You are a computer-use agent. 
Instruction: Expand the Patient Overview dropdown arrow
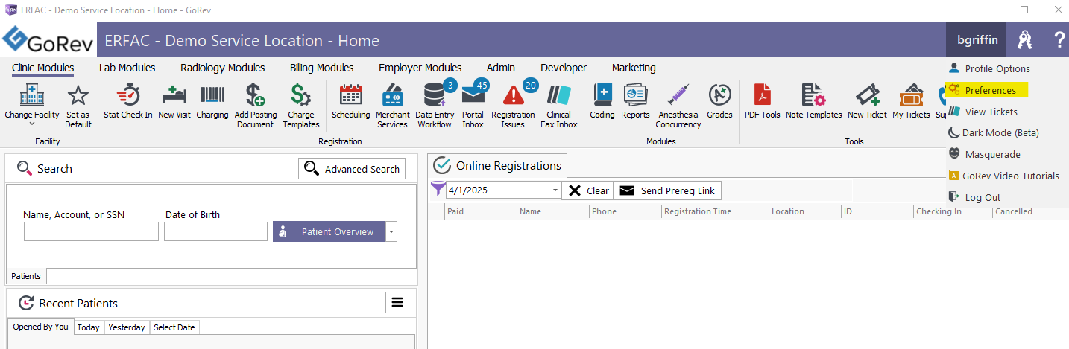coord(392,231)
